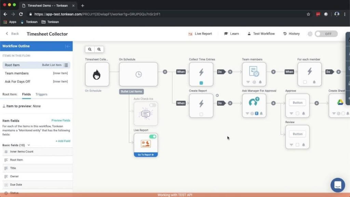The width and height of the screenshot is (350, 197).
Task: Check the box on Review node
Action: [297, 145]
